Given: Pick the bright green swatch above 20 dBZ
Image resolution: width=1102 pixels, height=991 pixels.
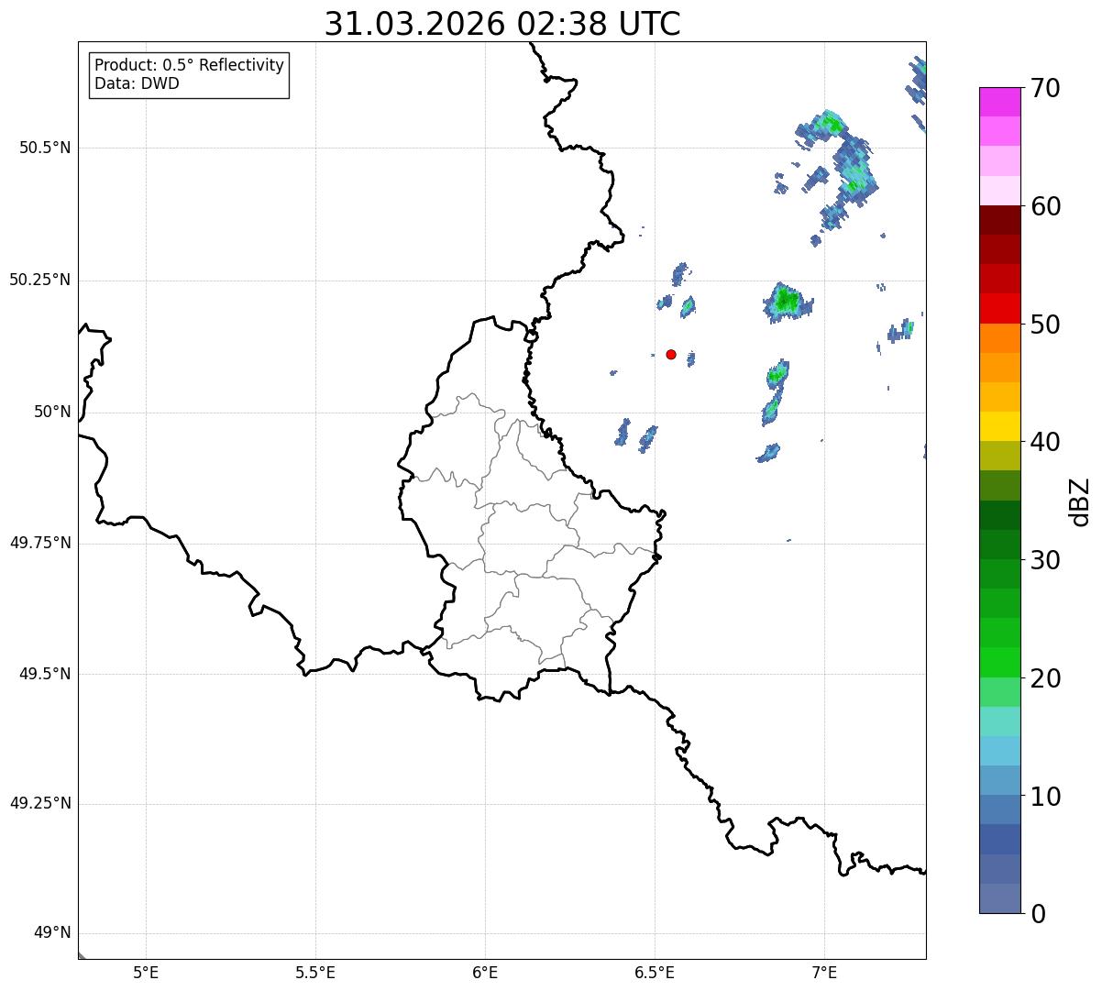Looking at the screenshot, I should pyautogui.click(x=999, y=662).
